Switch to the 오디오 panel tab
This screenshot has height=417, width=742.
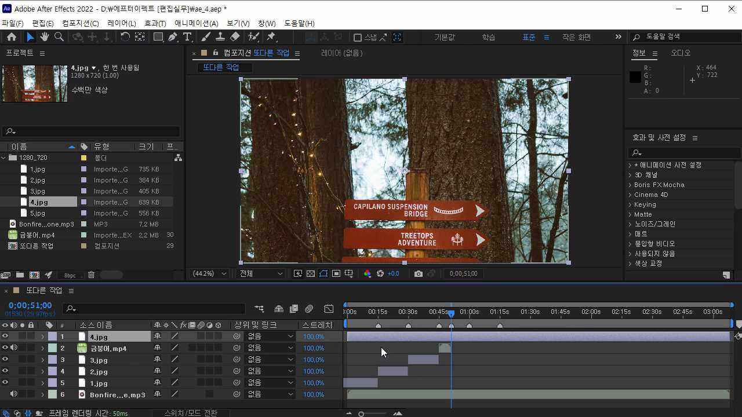[x=681, y=53]
